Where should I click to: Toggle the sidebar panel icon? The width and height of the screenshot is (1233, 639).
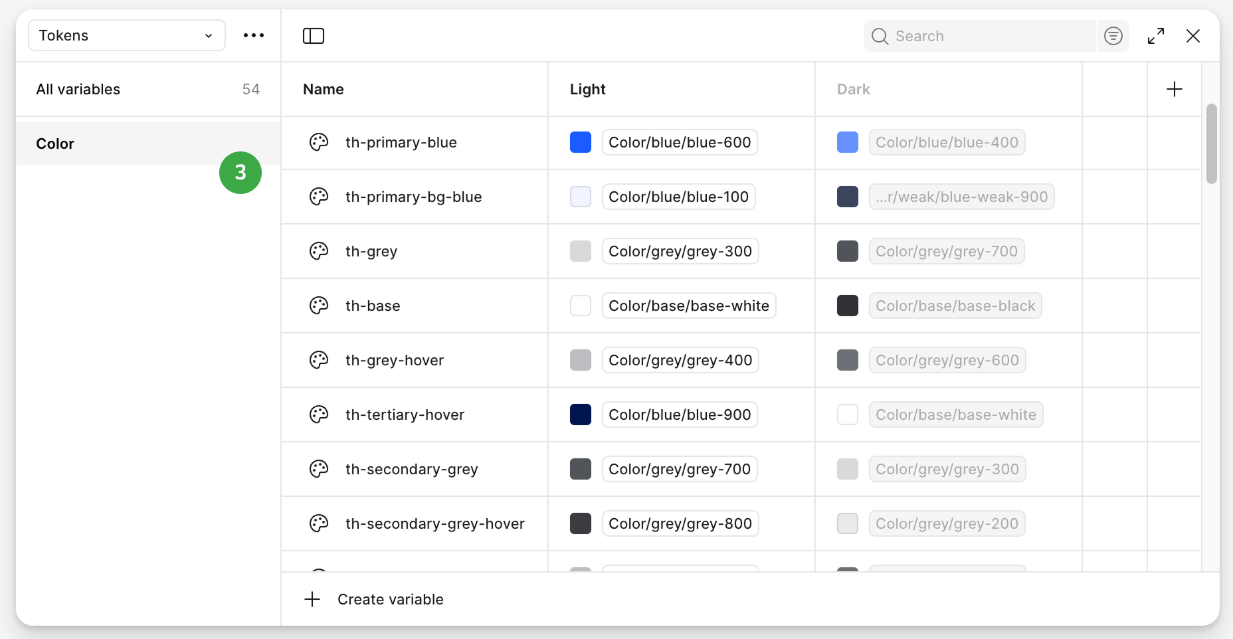[313, 36]
